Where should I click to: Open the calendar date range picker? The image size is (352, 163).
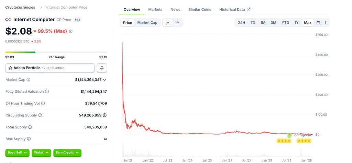[x=318, y=23]
